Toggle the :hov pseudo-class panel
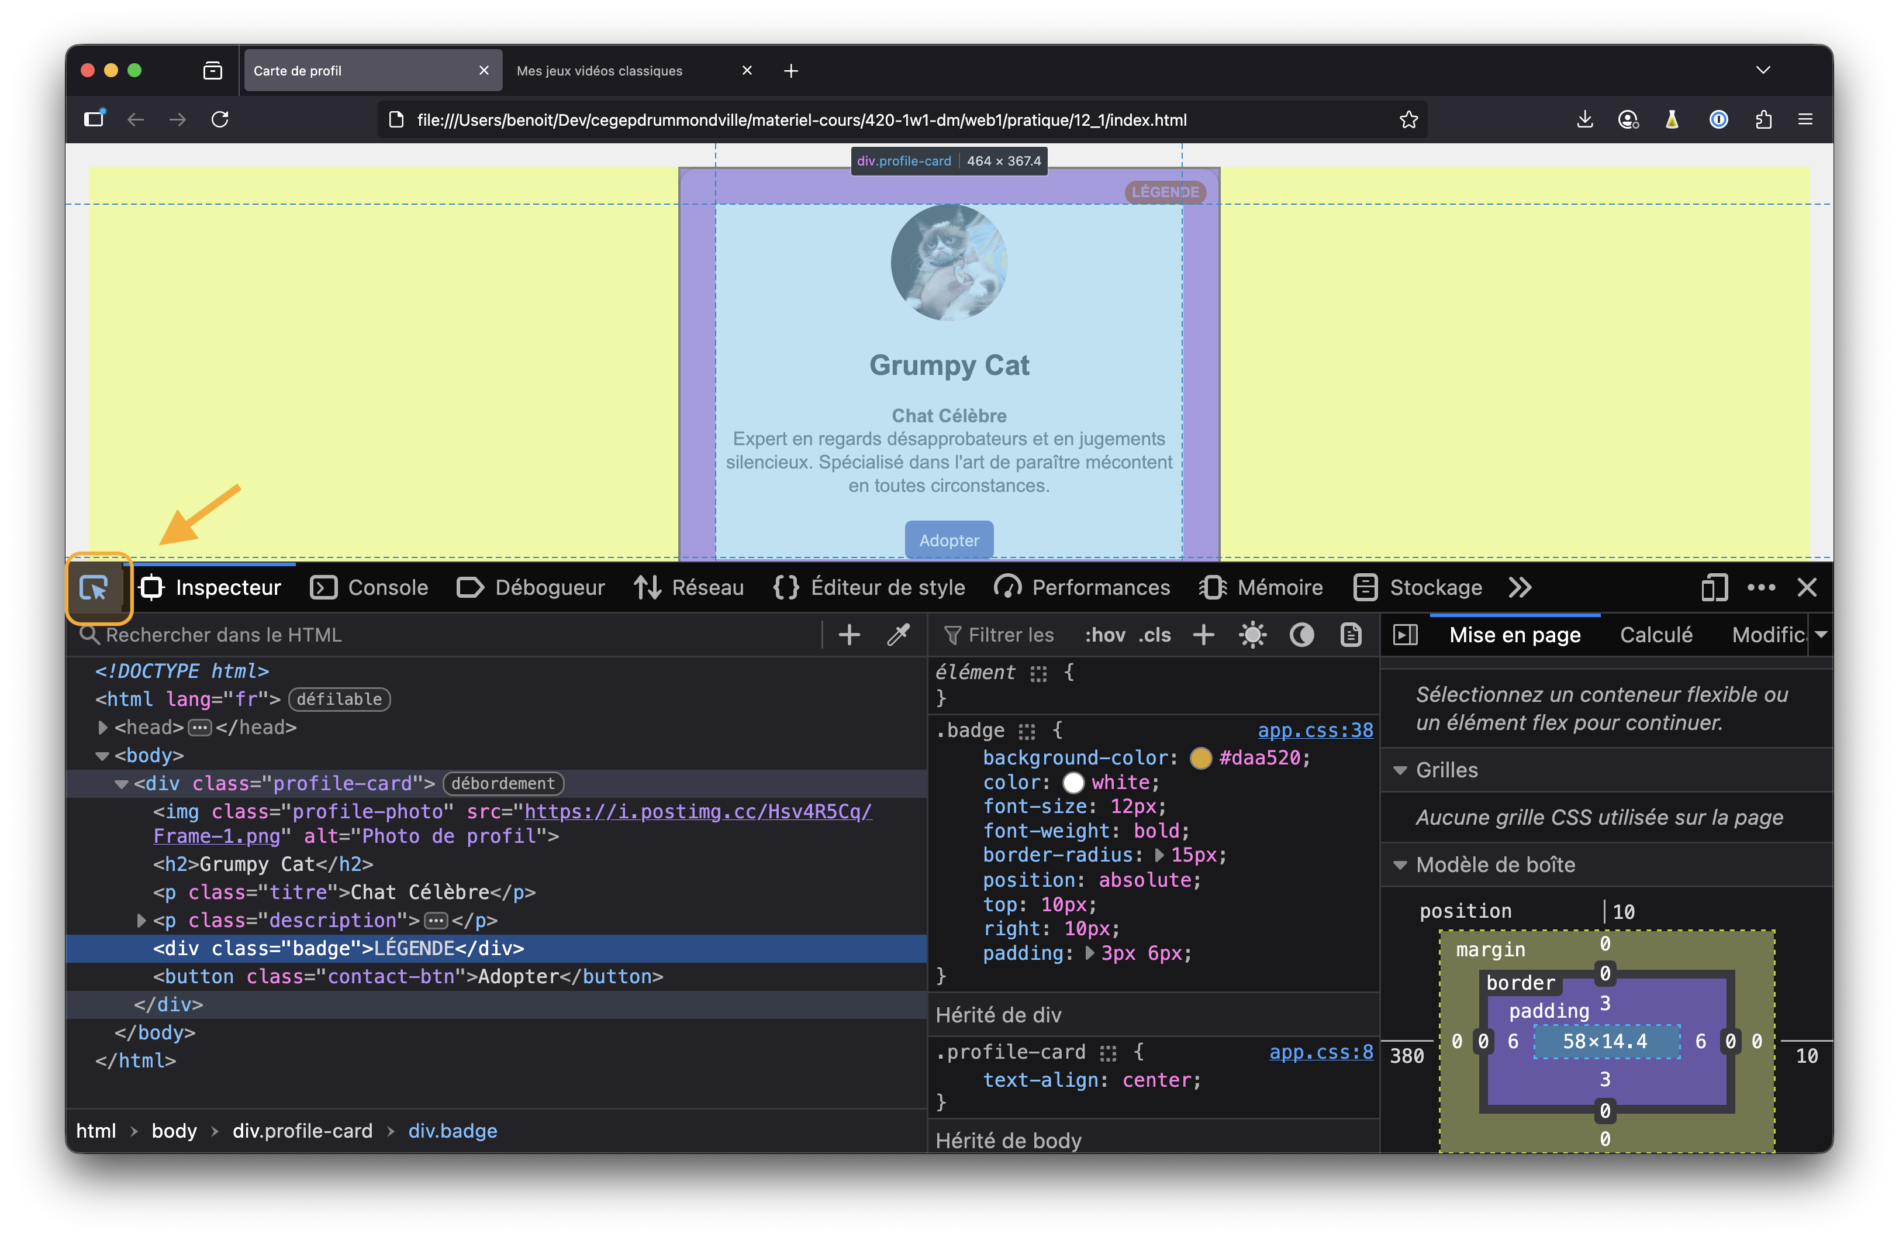 coord(1104,635)
